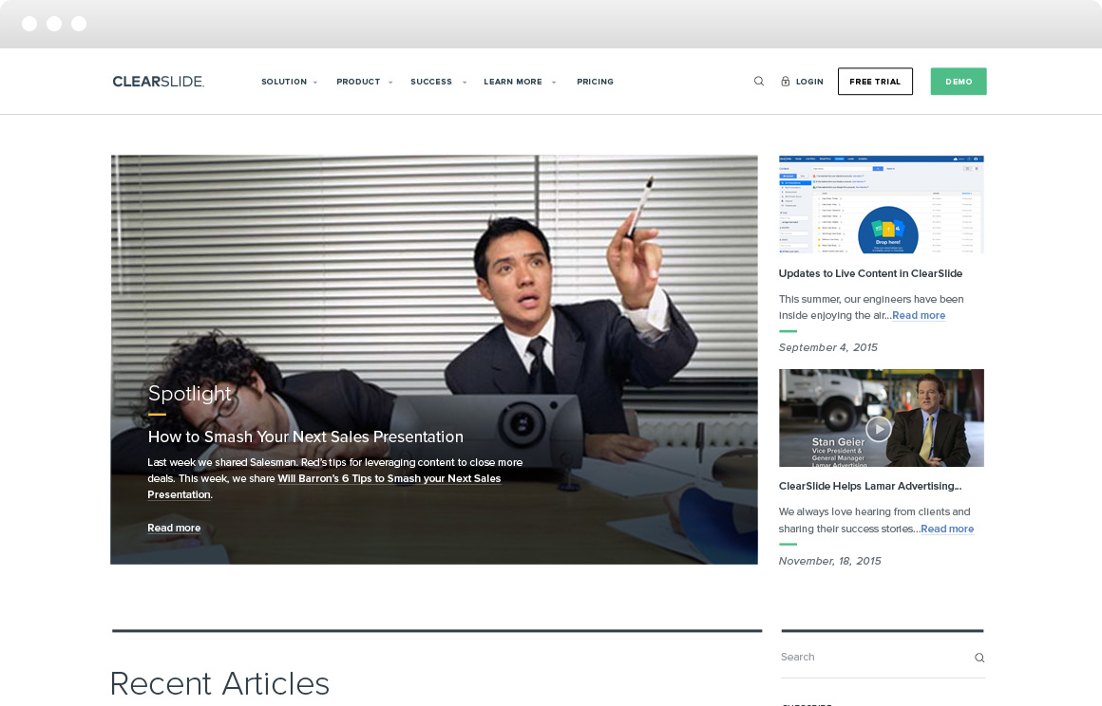
Task: Request a demo with green Demo button
Action: 959,82
